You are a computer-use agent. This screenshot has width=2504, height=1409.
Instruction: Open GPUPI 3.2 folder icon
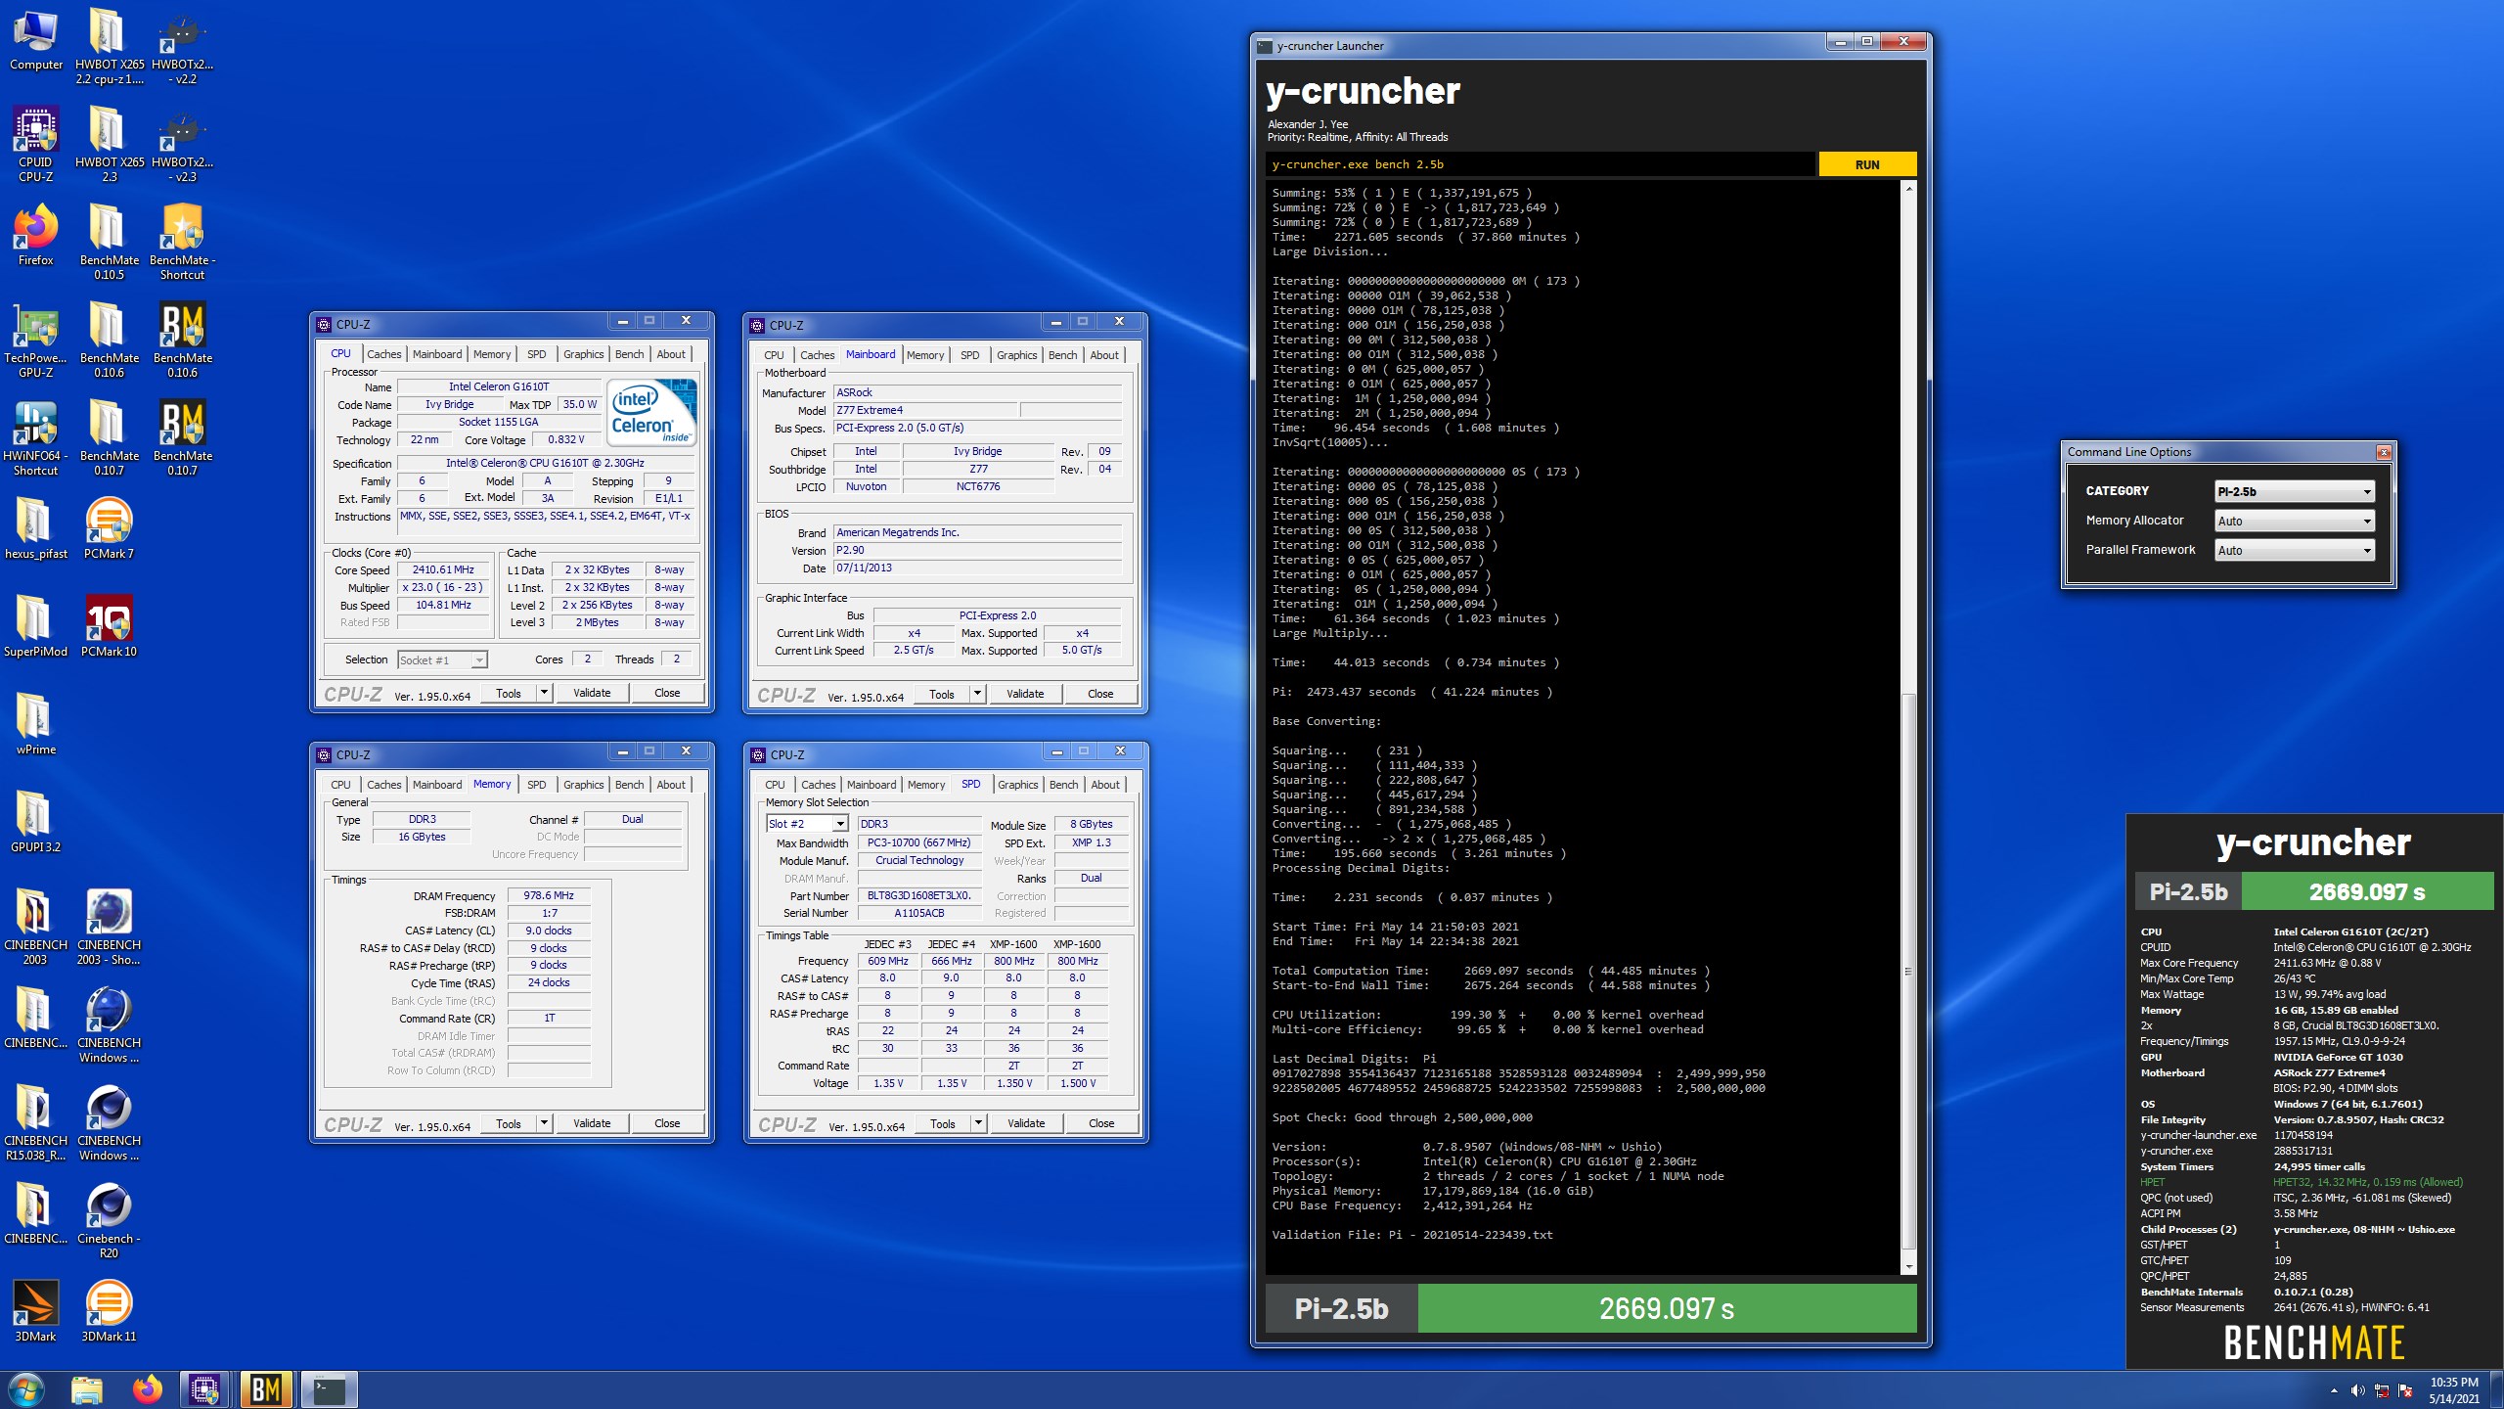(36, 822)
